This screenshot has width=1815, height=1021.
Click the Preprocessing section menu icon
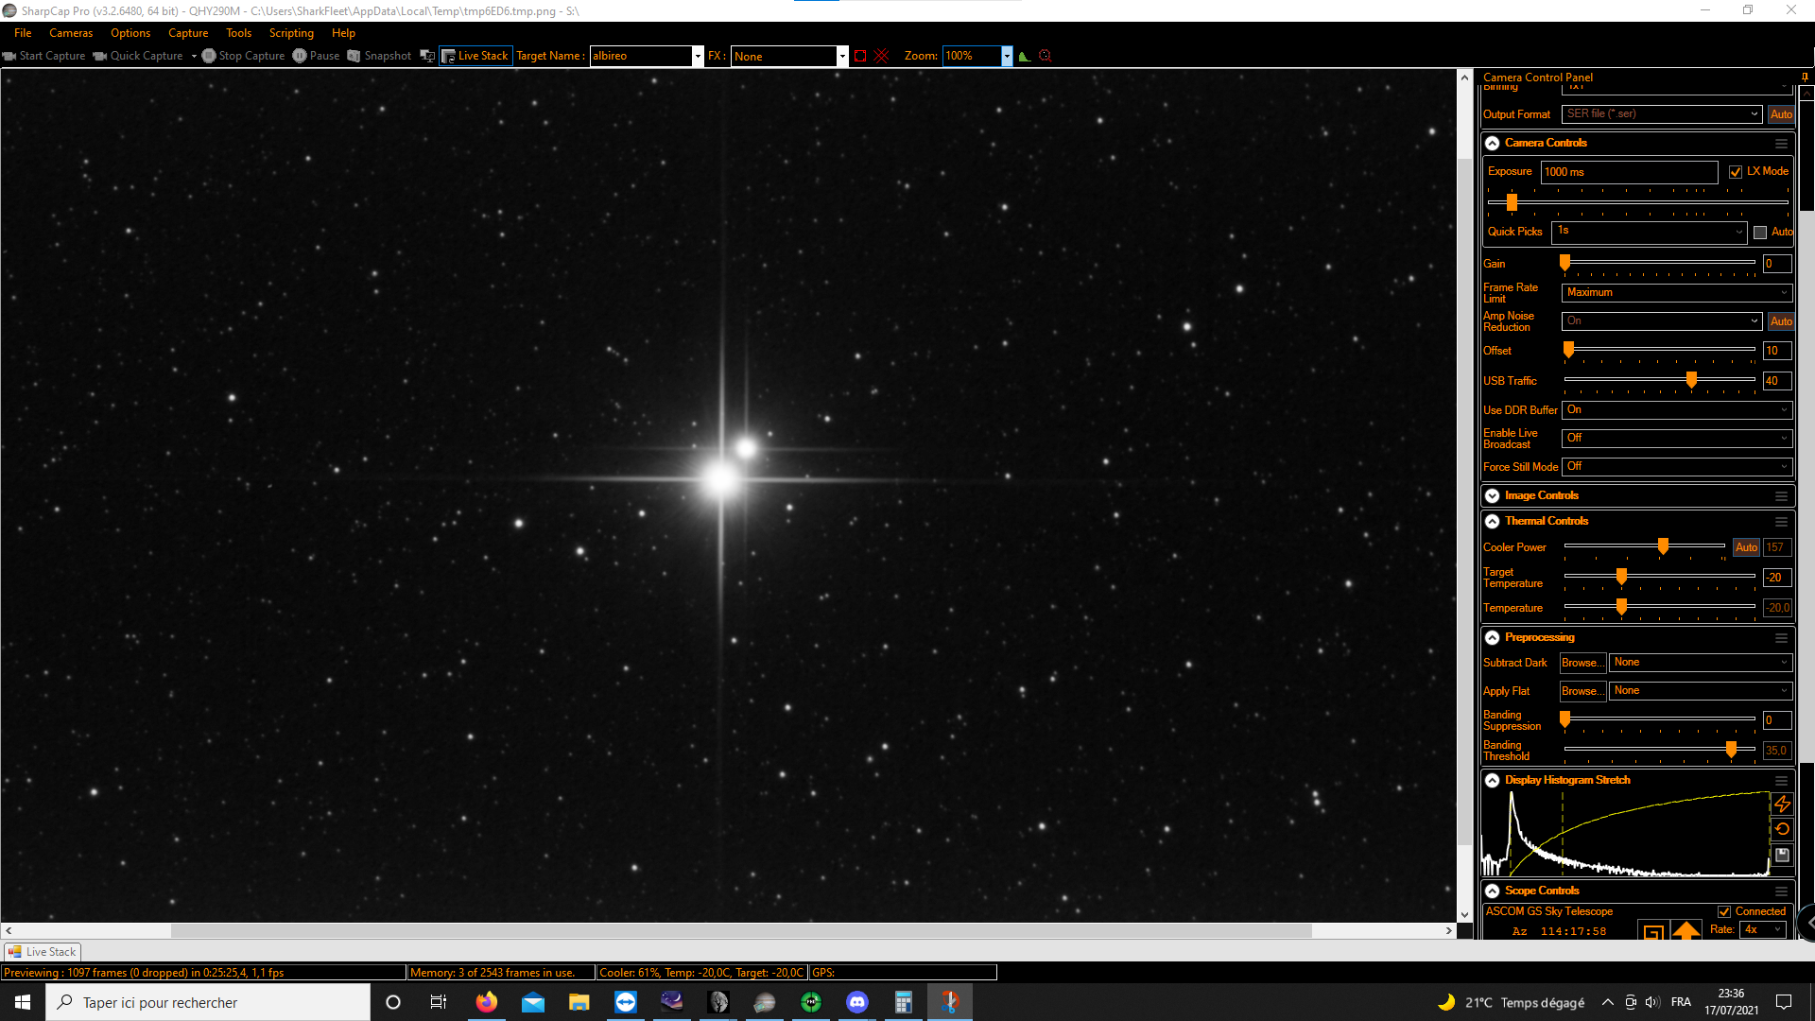[x=1781, y=638]
